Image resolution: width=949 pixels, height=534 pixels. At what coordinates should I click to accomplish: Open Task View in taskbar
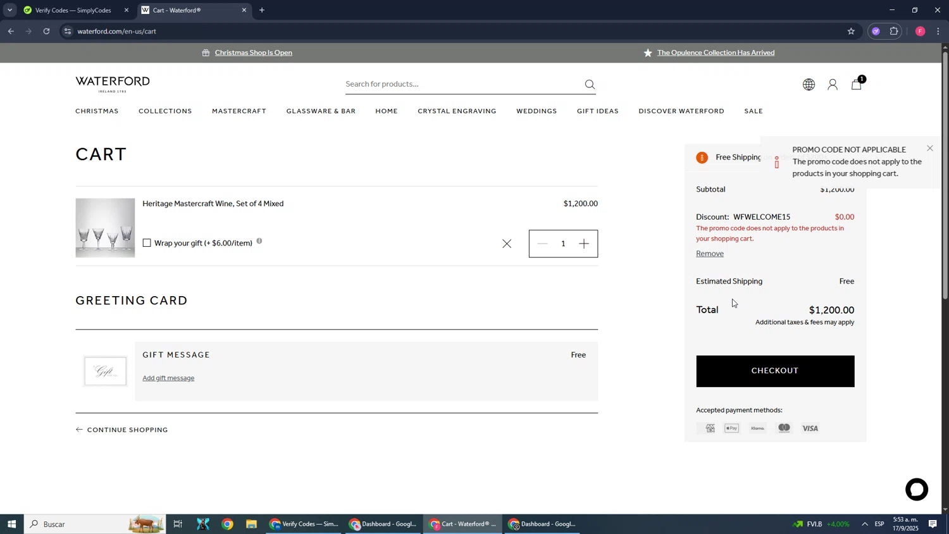point(178,524)
